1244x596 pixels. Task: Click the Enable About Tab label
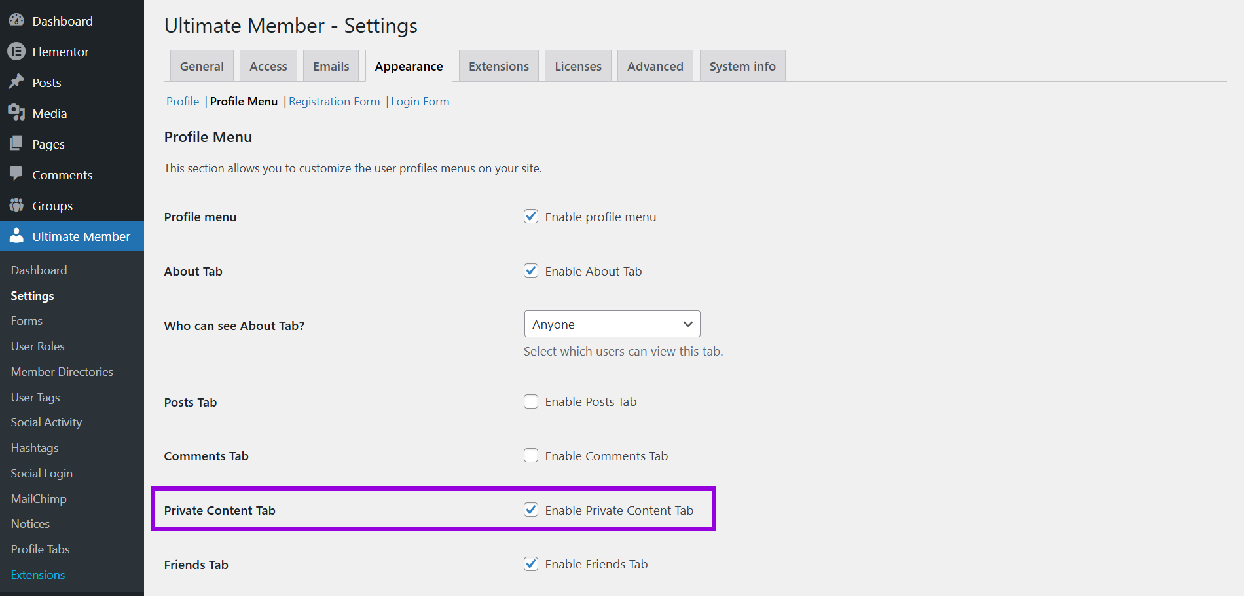(x=593, y=271)
